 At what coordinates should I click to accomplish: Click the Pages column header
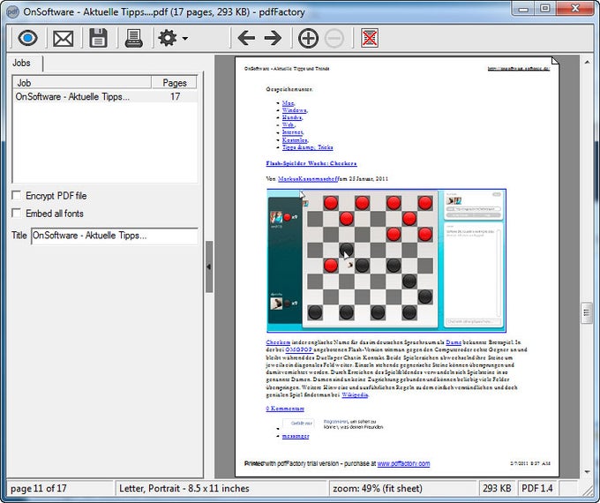[175, 83]
